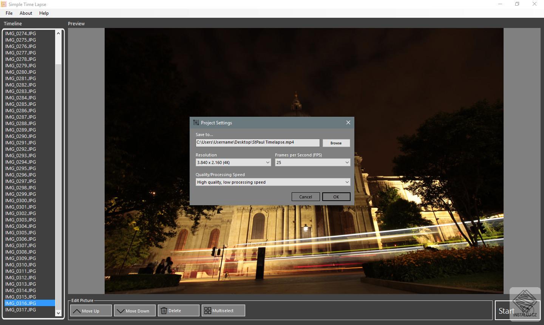544x325 pixels.
Task: Cancel the Project Settings dialog
Action: coord(306,197)
